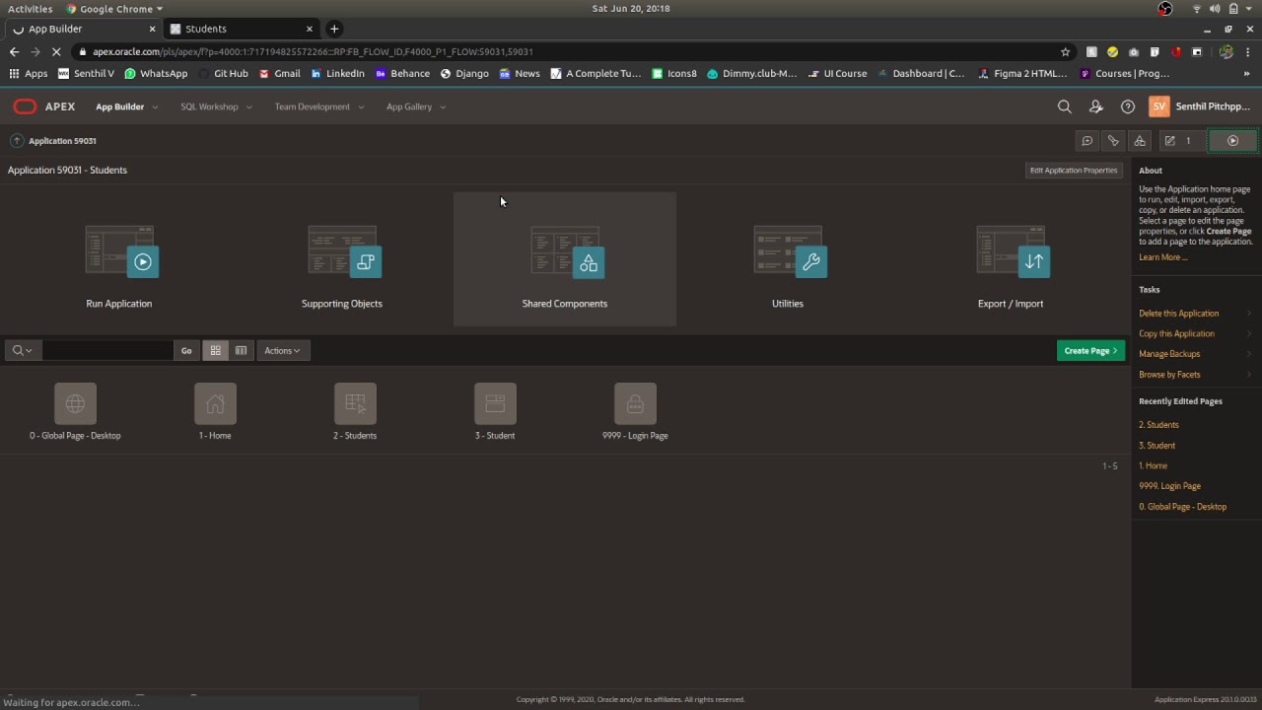Switch to the App Builder browser tab
This screenshot has height=710, width=1262.
pos(83,29)
